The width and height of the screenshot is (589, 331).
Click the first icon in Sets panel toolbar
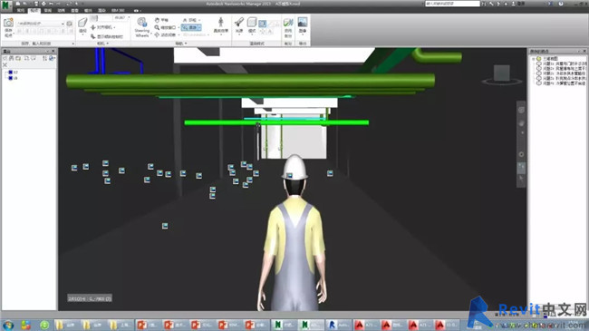pyautogui.click(x=5, y=58)
